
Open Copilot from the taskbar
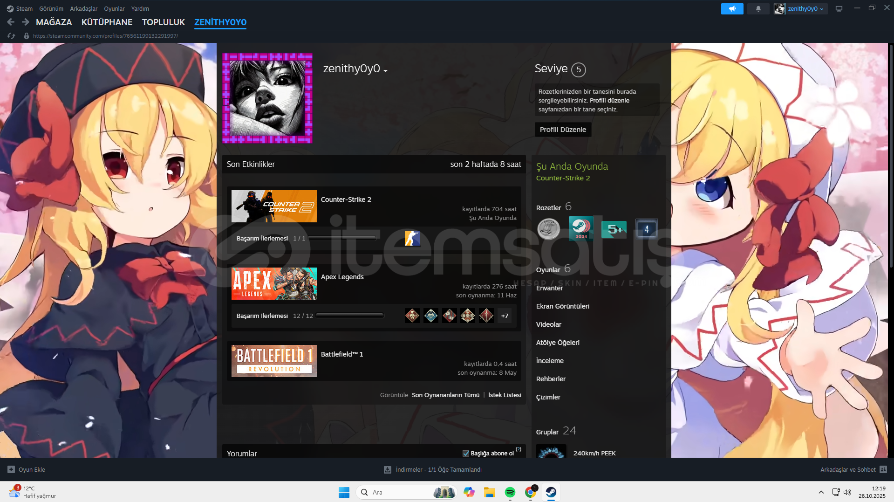point(469,492)
